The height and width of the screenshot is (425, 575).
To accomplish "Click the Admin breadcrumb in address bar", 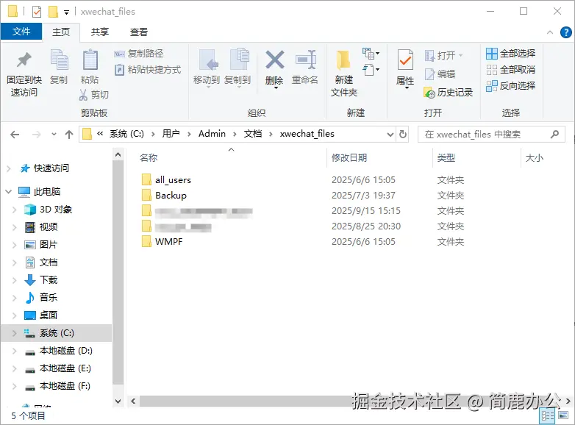I will [x=212, y=134].
